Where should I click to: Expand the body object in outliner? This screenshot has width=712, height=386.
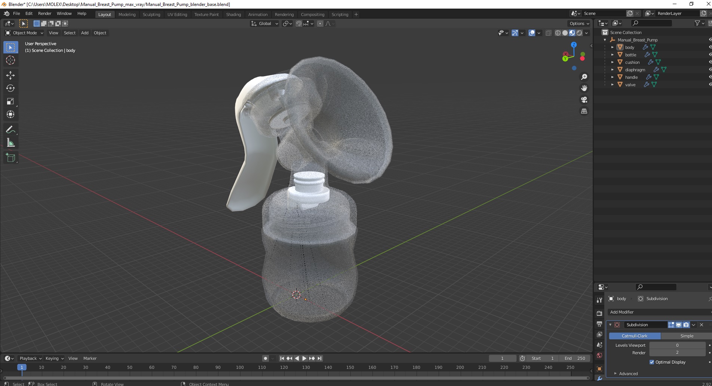pyautogui.click(x=612, y=47)
